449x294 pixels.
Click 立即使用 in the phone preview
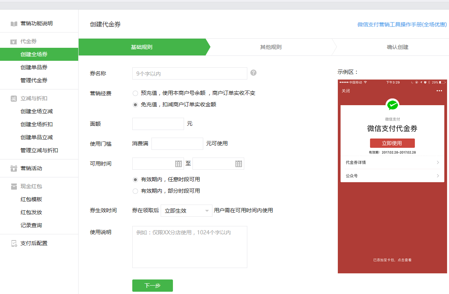click(x=392, y=143)
